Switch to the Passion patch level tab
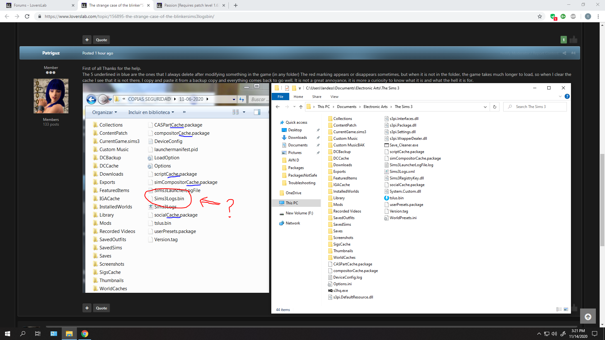The height and width of the screenshot is (340, 605). coord(191,5)
